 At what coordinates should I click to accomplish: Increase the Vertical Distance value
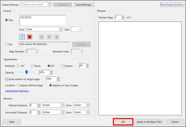click(x=39, y=104)
